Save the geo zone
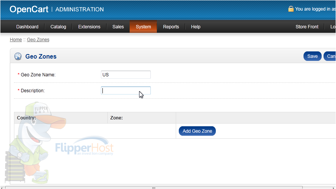This screenshot has width=336, height=189. 313,56
